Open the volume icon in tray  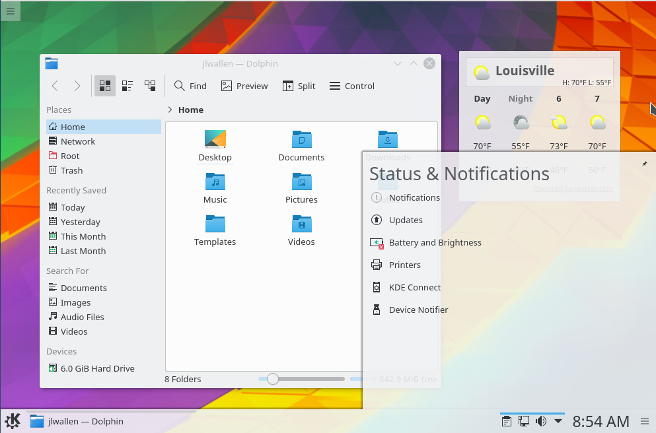(541, 421)
